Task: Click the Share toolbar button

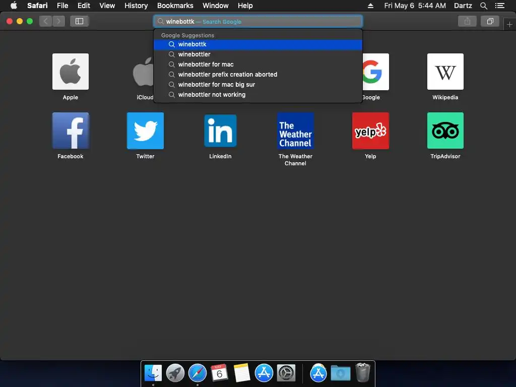Action: coord(467,21)
